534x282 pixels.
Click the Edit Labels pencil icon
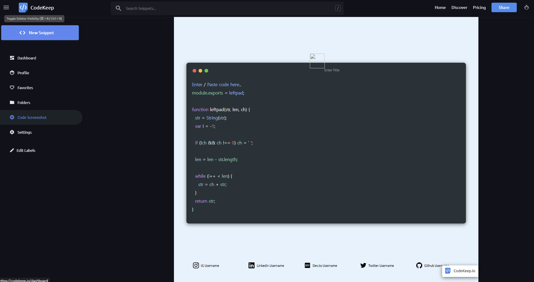12,150
